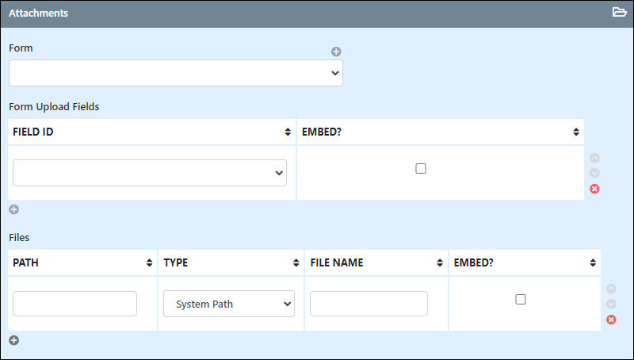Screen dimensions: 634x360
Task: Delete the Form Upload Fields row
Action: (x=594, y=189)
